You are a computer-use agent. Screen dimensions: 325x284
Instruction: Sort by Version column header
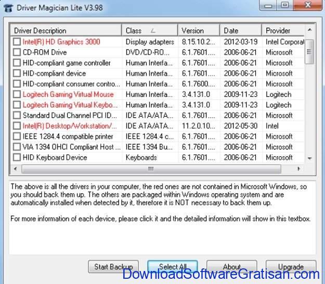[199, 31]
